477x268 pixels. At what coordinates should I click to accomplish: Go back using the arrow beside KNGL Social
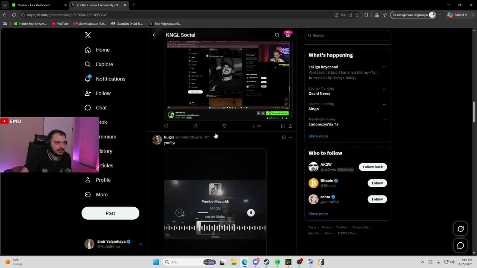click(x=155, y=35)
